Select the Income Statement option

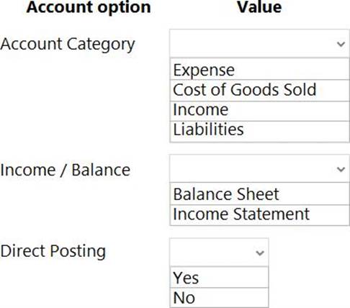(x=259, y=215)
